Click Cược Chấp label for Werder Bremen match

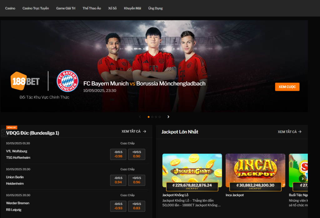[127, 195]
